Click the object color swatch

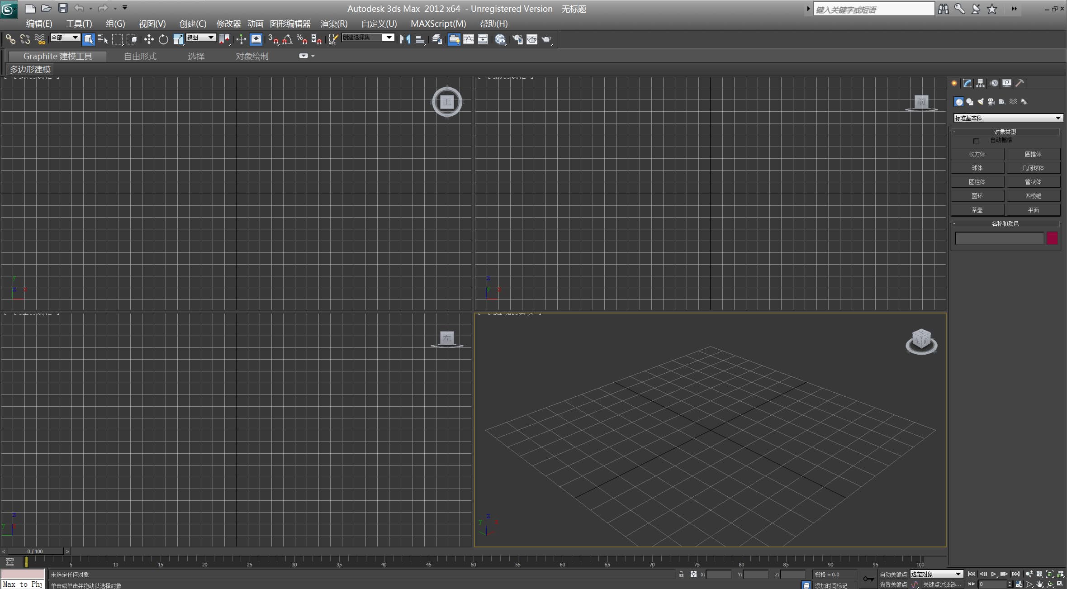pos(1052,238)
